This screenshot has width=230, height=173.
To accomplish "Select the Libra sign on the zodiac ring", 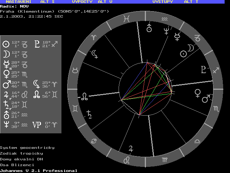I will coord(197,140).
